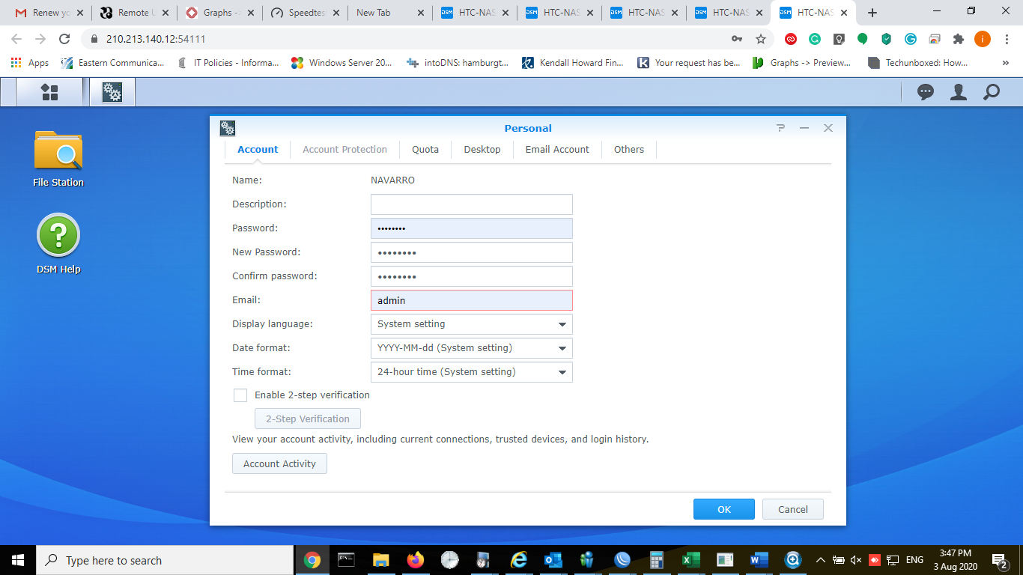Open Word from the taskbar
The image size is (1023, 575).
pyautogui.click(x=759, y=560)
